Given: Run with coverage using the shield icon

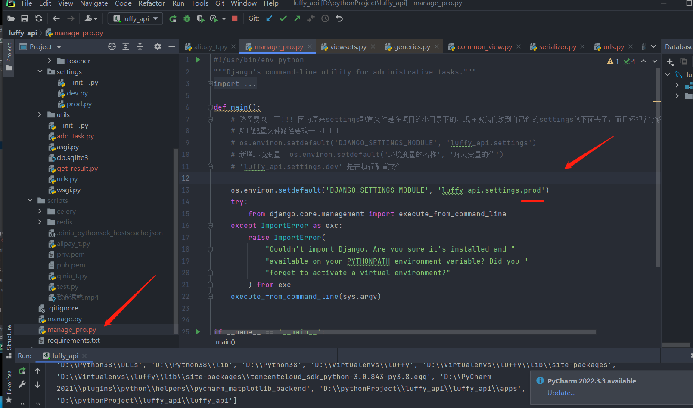Looking at the screenshot, I should [200, 18].
